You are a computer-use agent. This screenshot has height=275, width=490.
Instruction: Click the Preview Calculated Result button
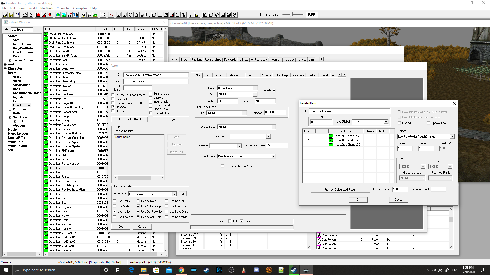pos(340,190)
